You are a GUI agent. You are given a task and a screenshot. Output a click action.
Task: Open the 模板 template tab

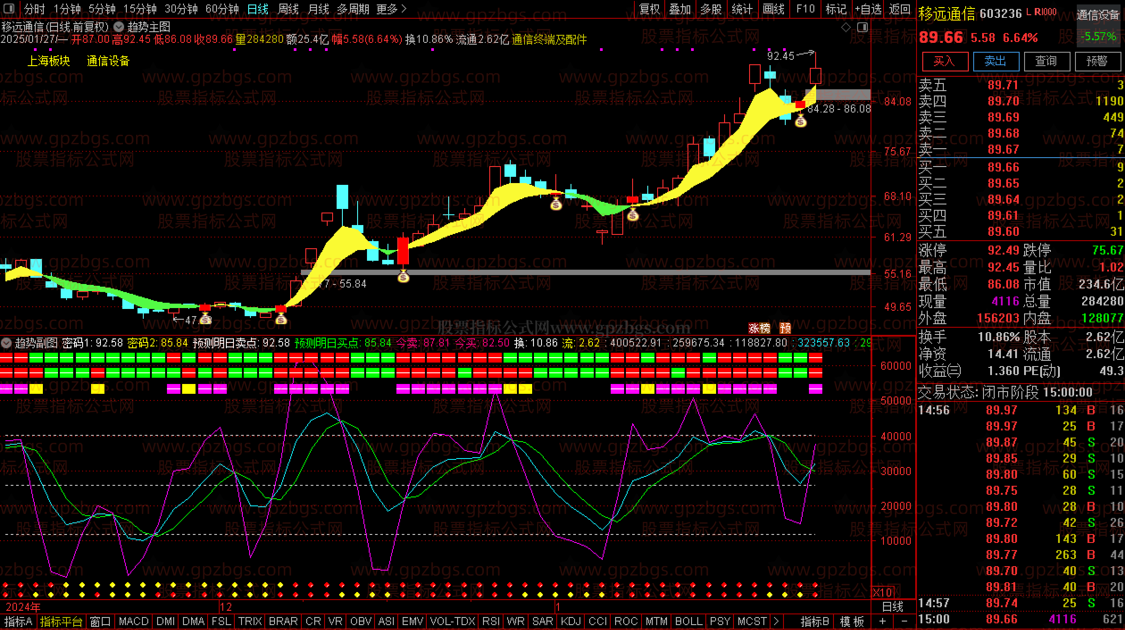pos(852,621)
